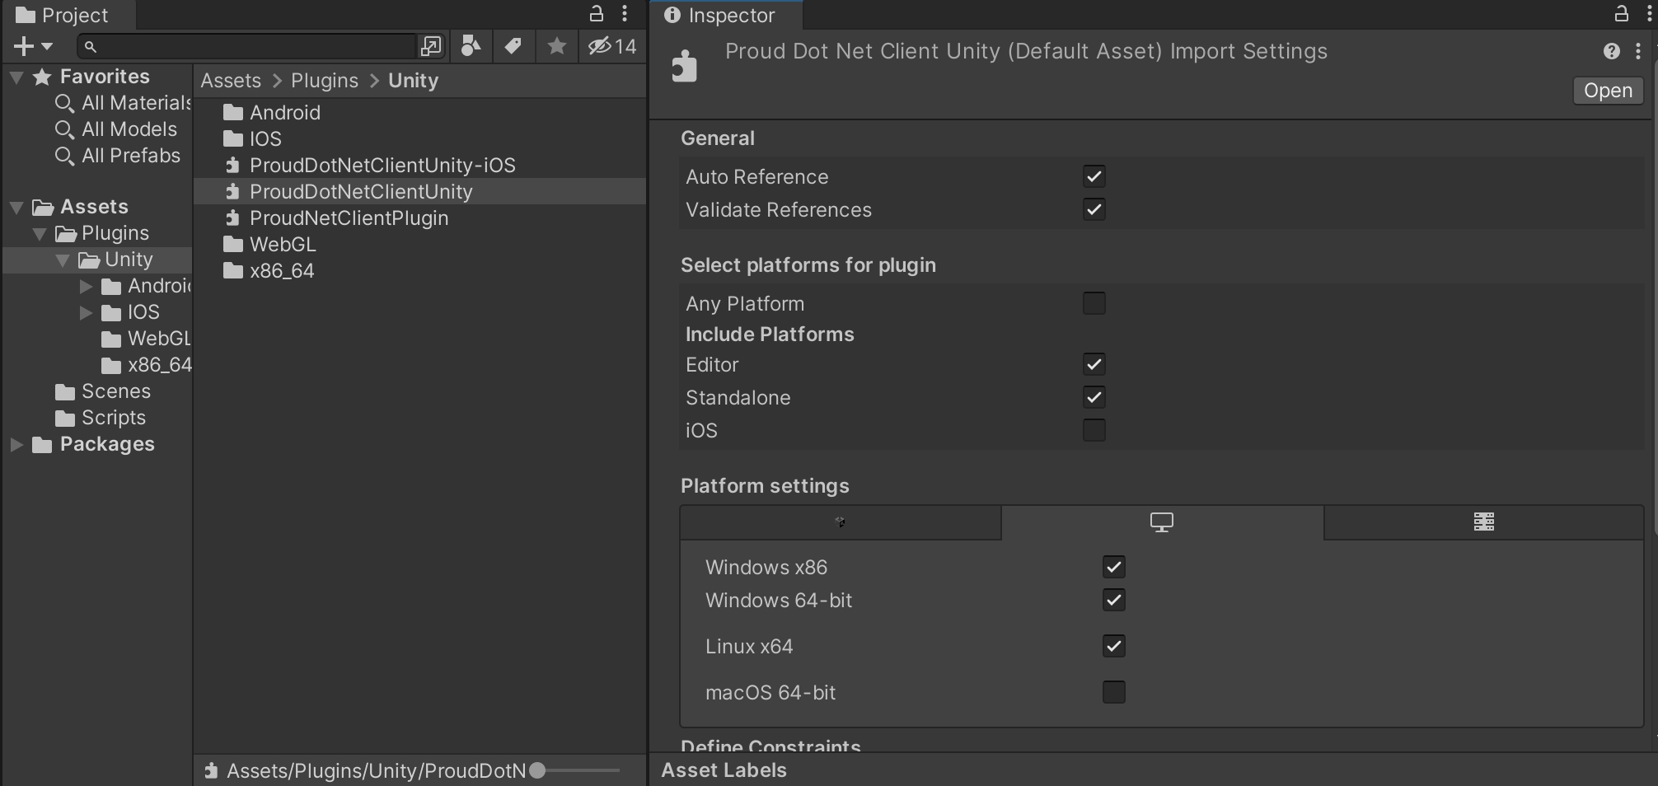The image size is (1658, 786).
Task: Expand the Android folder in tree
Action: click(87, 287)
